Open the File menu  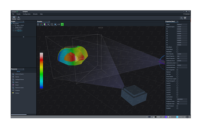pos(13,14)
